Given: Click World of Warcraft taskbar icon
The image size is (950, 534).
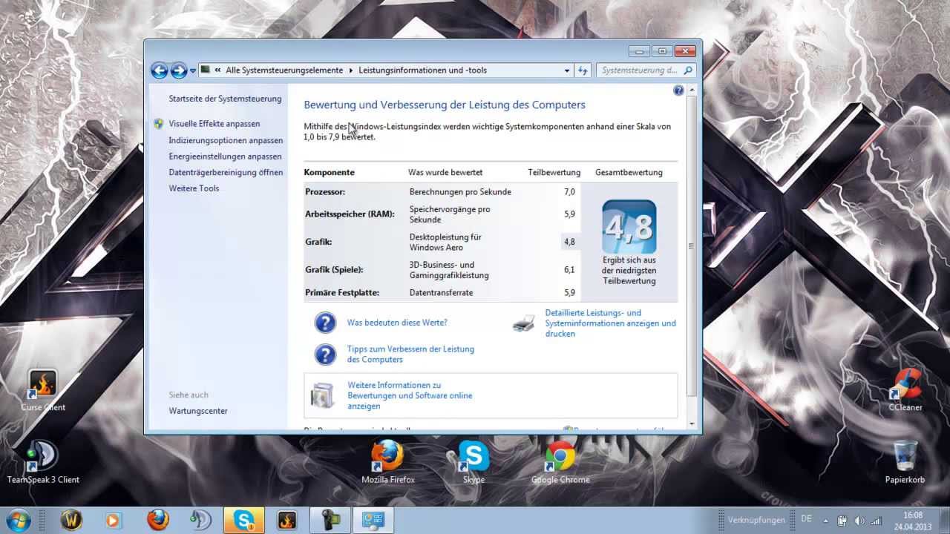Looking at the screenshot, I should 71,520.
